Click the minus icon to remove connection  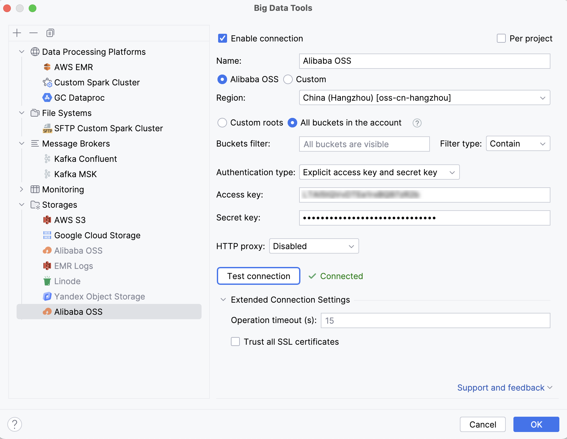click(33, 33)
